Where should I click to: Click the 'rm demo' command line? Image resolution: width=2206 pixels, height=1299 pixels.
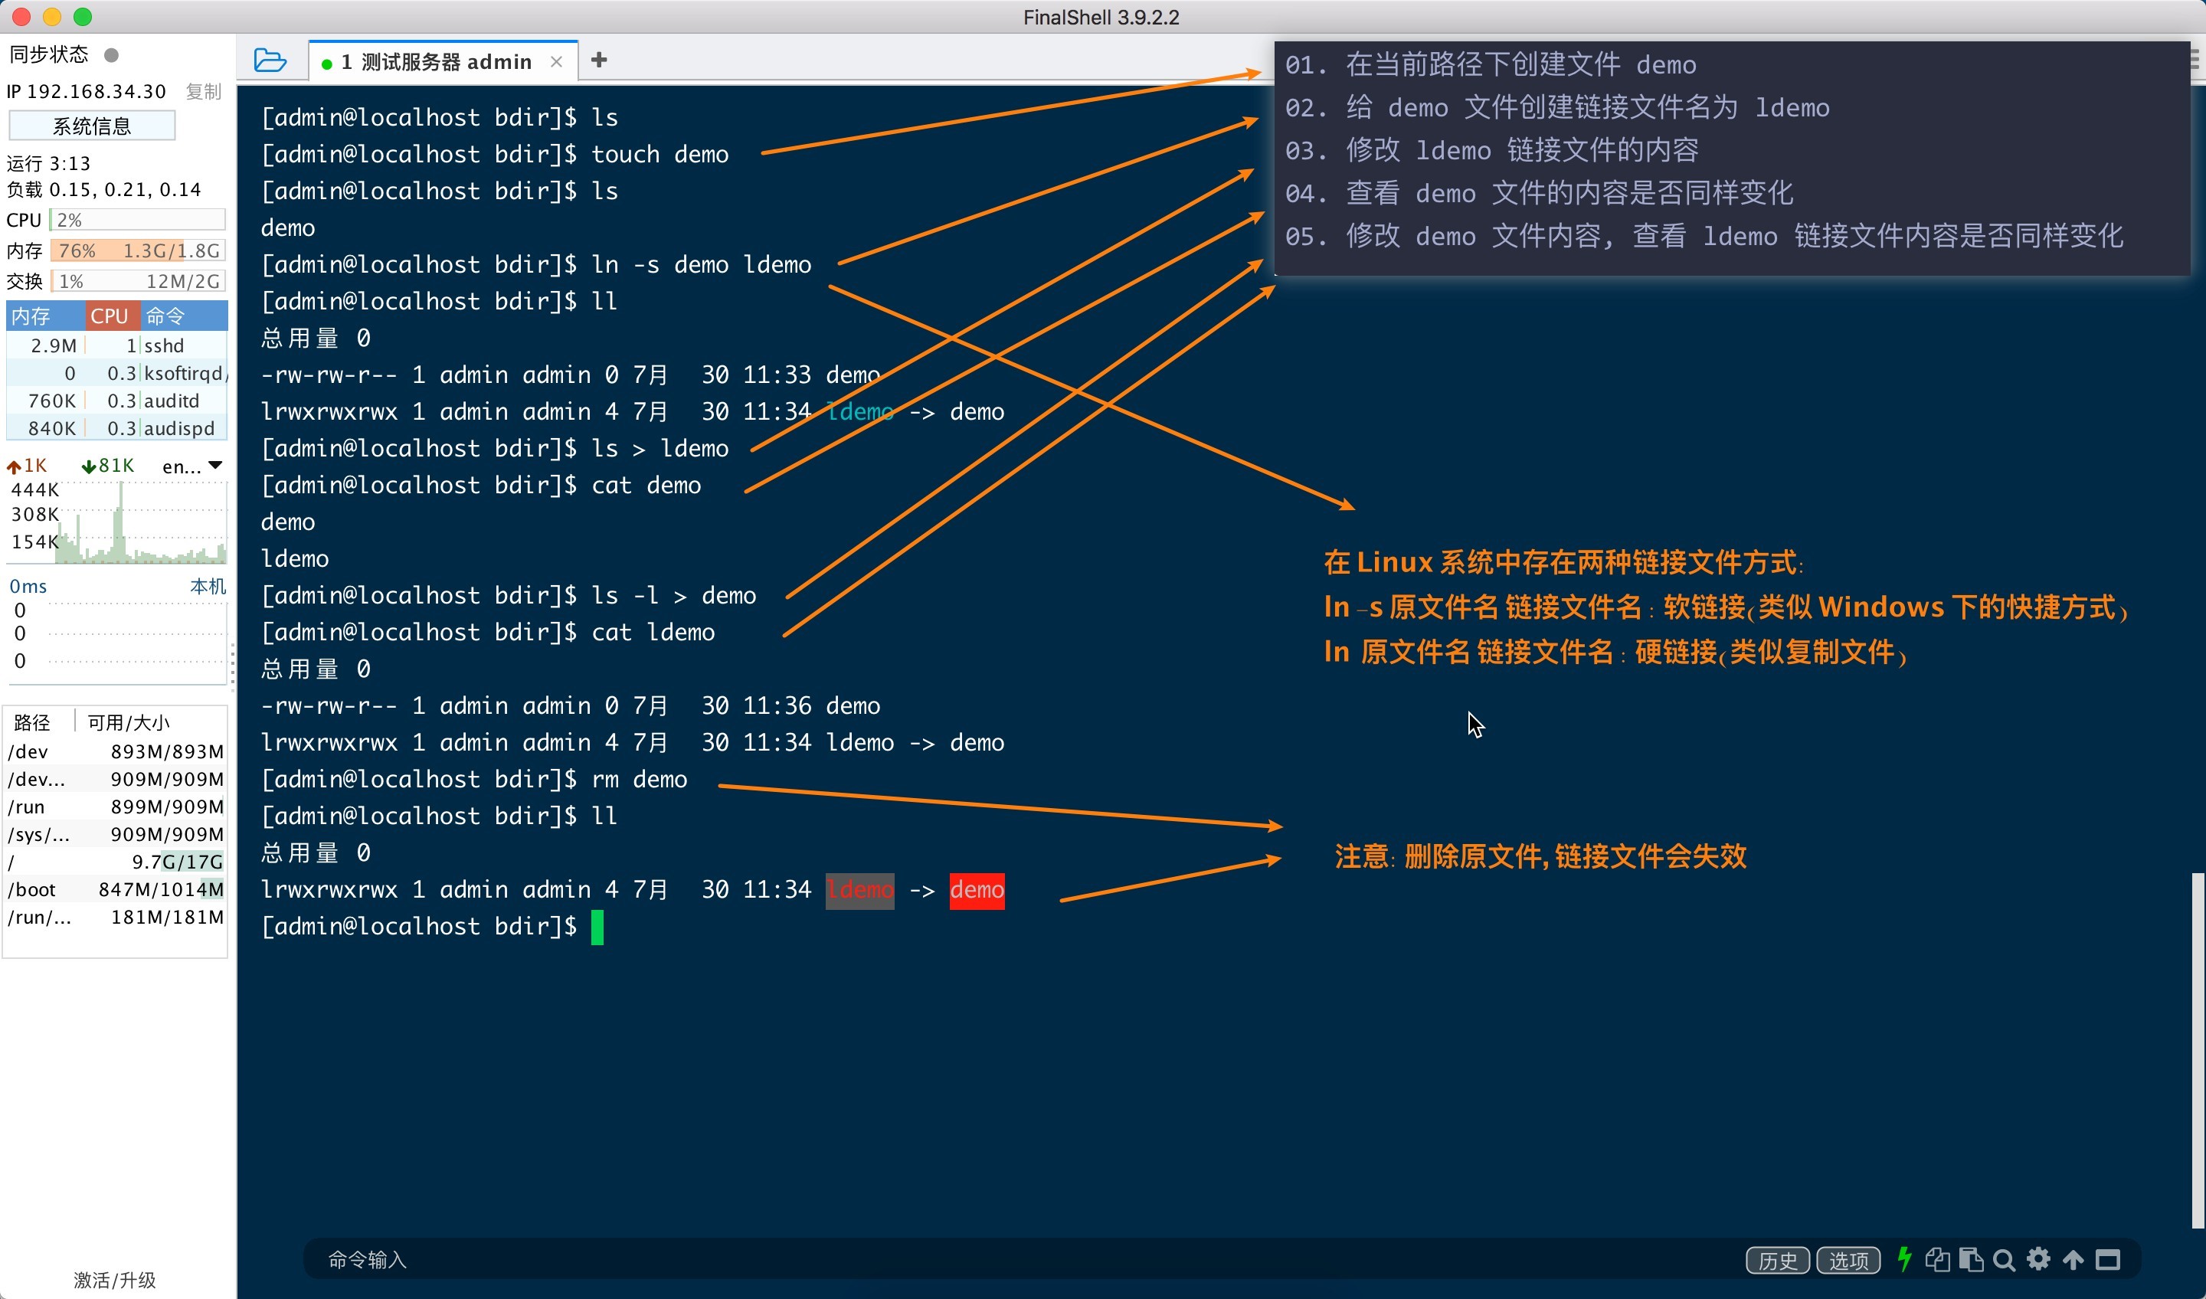pos(473,779)
